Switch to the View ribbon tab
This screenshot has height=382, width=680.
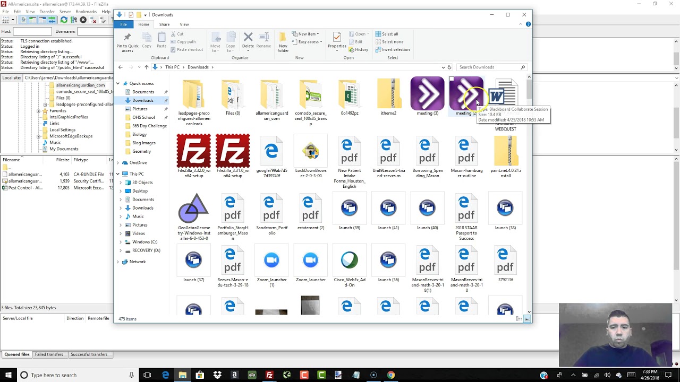tap(184, 24)
